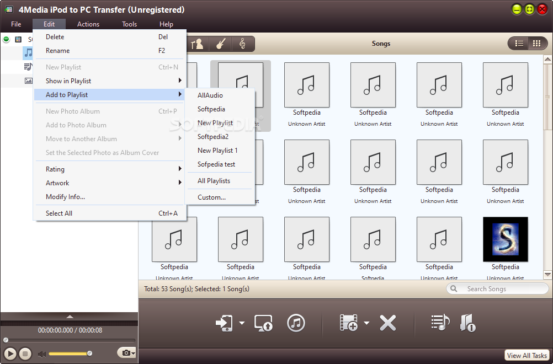Select the Artists view icon
This screenshot has width=553, height=364.
click(x=197, y=44)
